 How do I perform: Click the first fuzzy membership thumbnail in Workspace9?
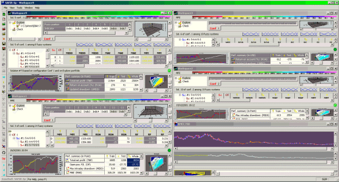pos(85,45)
